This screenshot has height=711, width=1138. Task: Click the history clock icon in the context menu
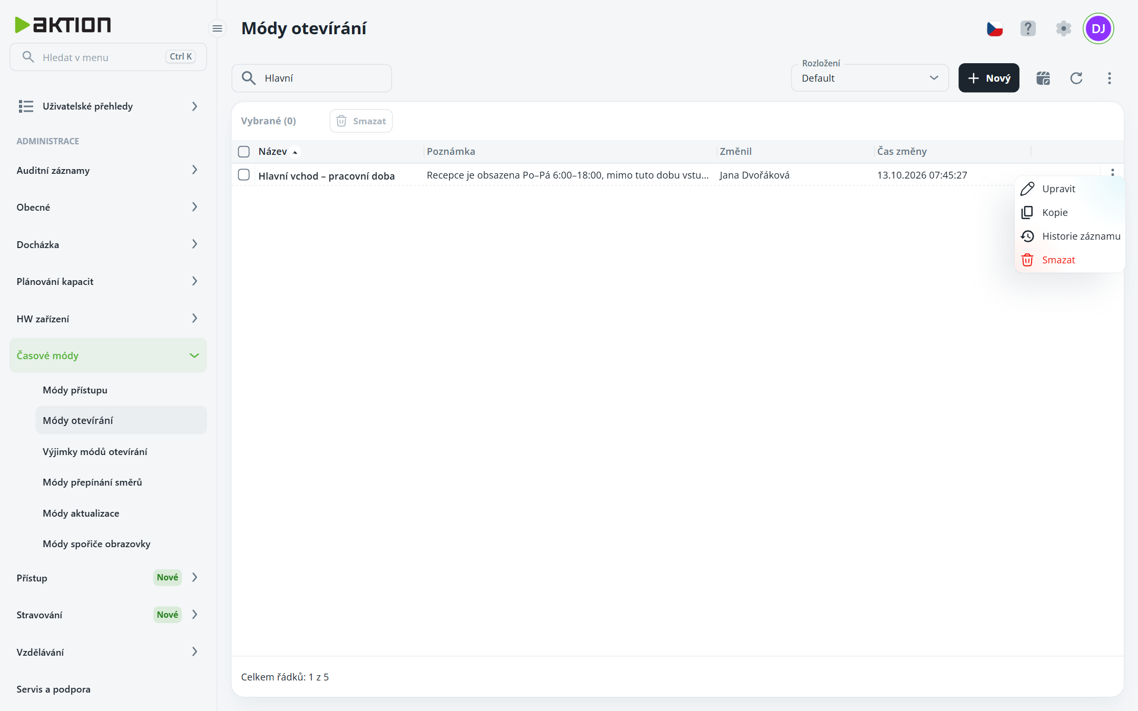(1027, 236)
